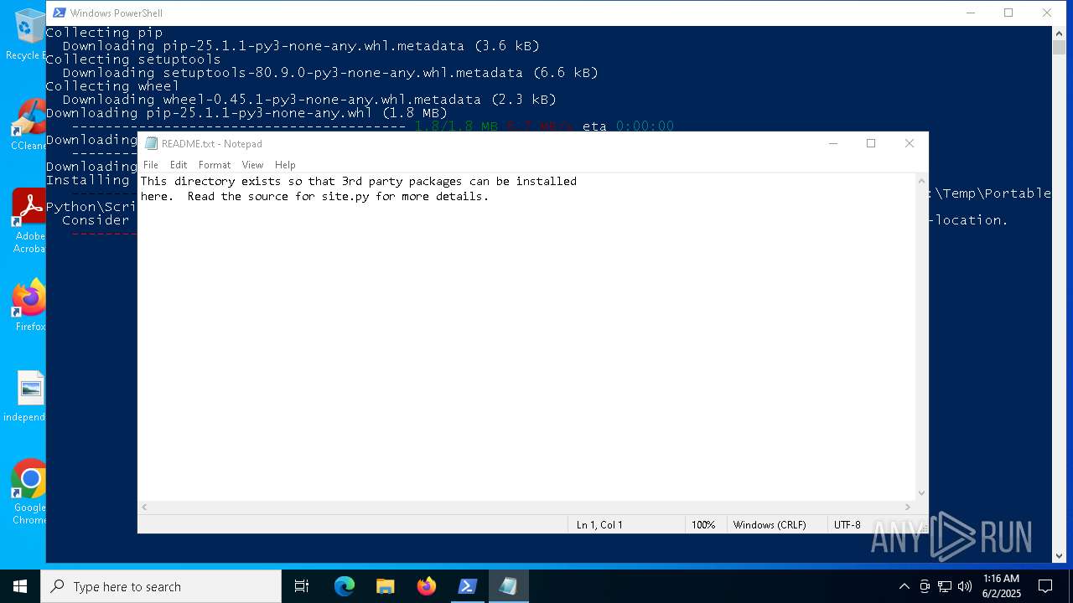Open the Format menu in Notepad
This screenshot has height=603, width=1073.
click(x=215, y=165)
